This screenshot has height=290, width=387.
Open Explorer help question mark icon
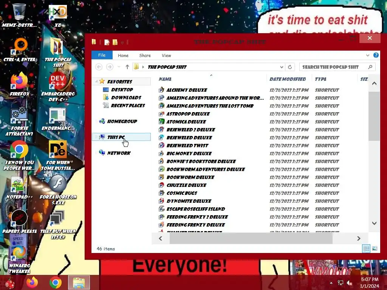376,55
